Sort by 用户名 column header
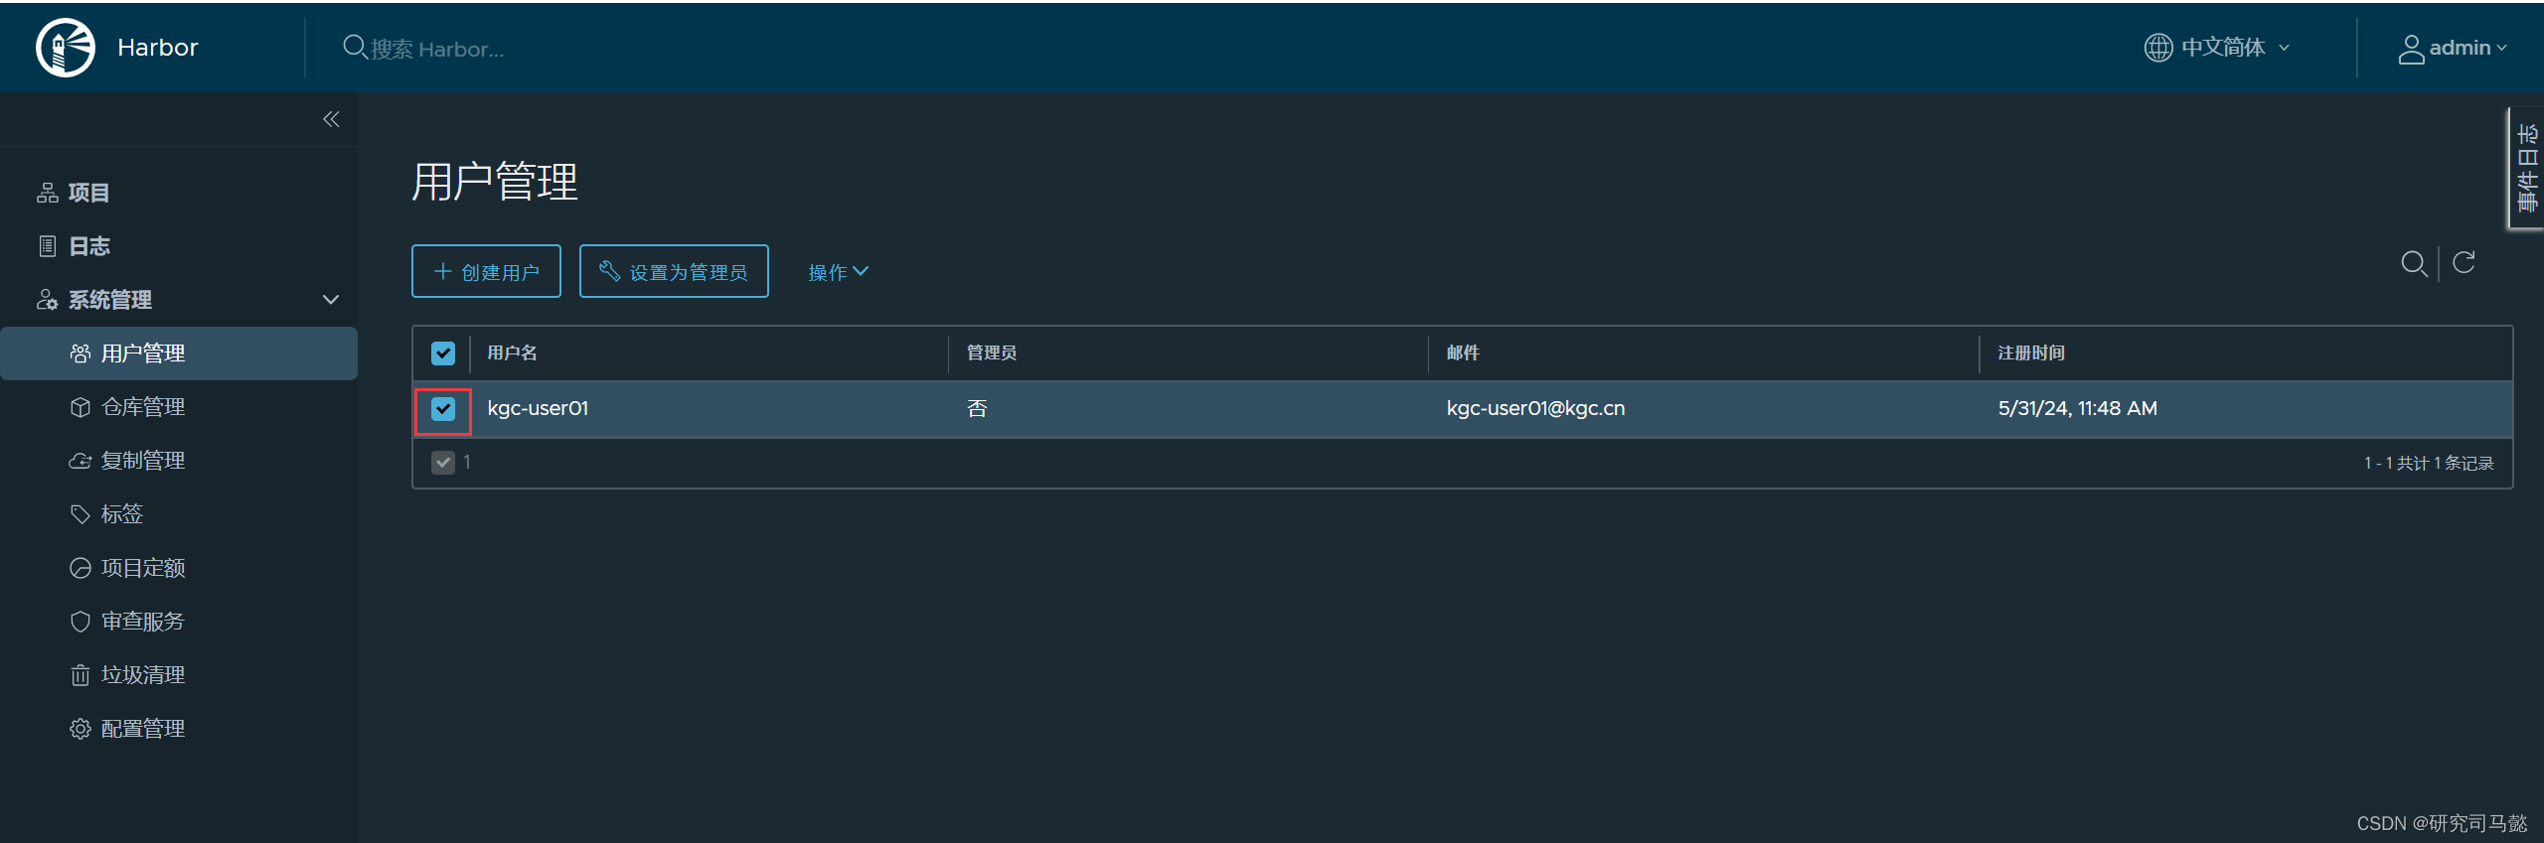Image resolution: width=2544 pixels, height=843 pixels. tap(512, 352)
